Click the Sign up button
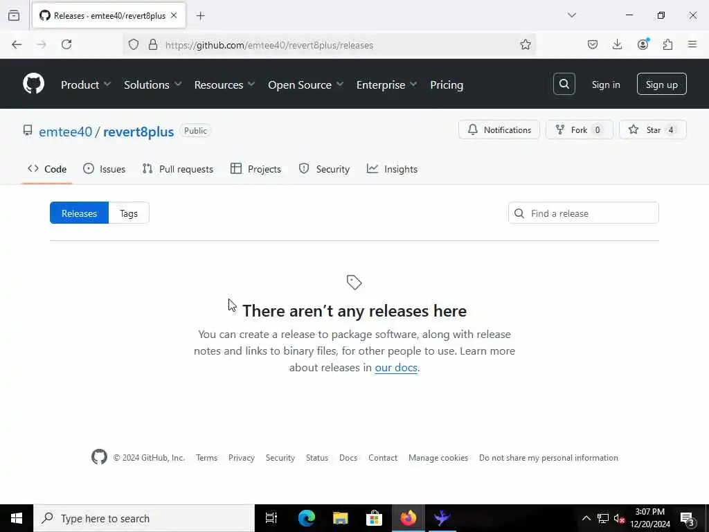The height and width of the screenshot is (532, 709). (661, 84)
